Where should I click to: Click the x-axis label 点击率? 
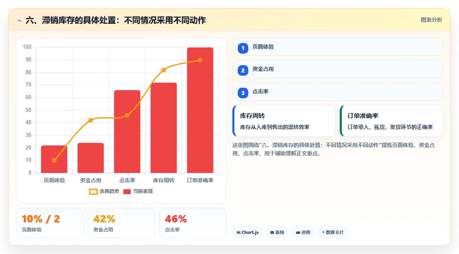point(127,181)
